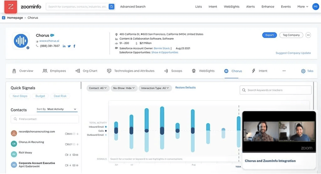Click the Tag Company button

[291, 35]
